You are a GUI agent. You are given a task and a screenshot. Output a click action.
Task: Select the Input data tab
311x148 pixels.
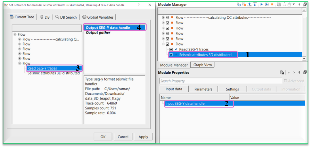174,89
